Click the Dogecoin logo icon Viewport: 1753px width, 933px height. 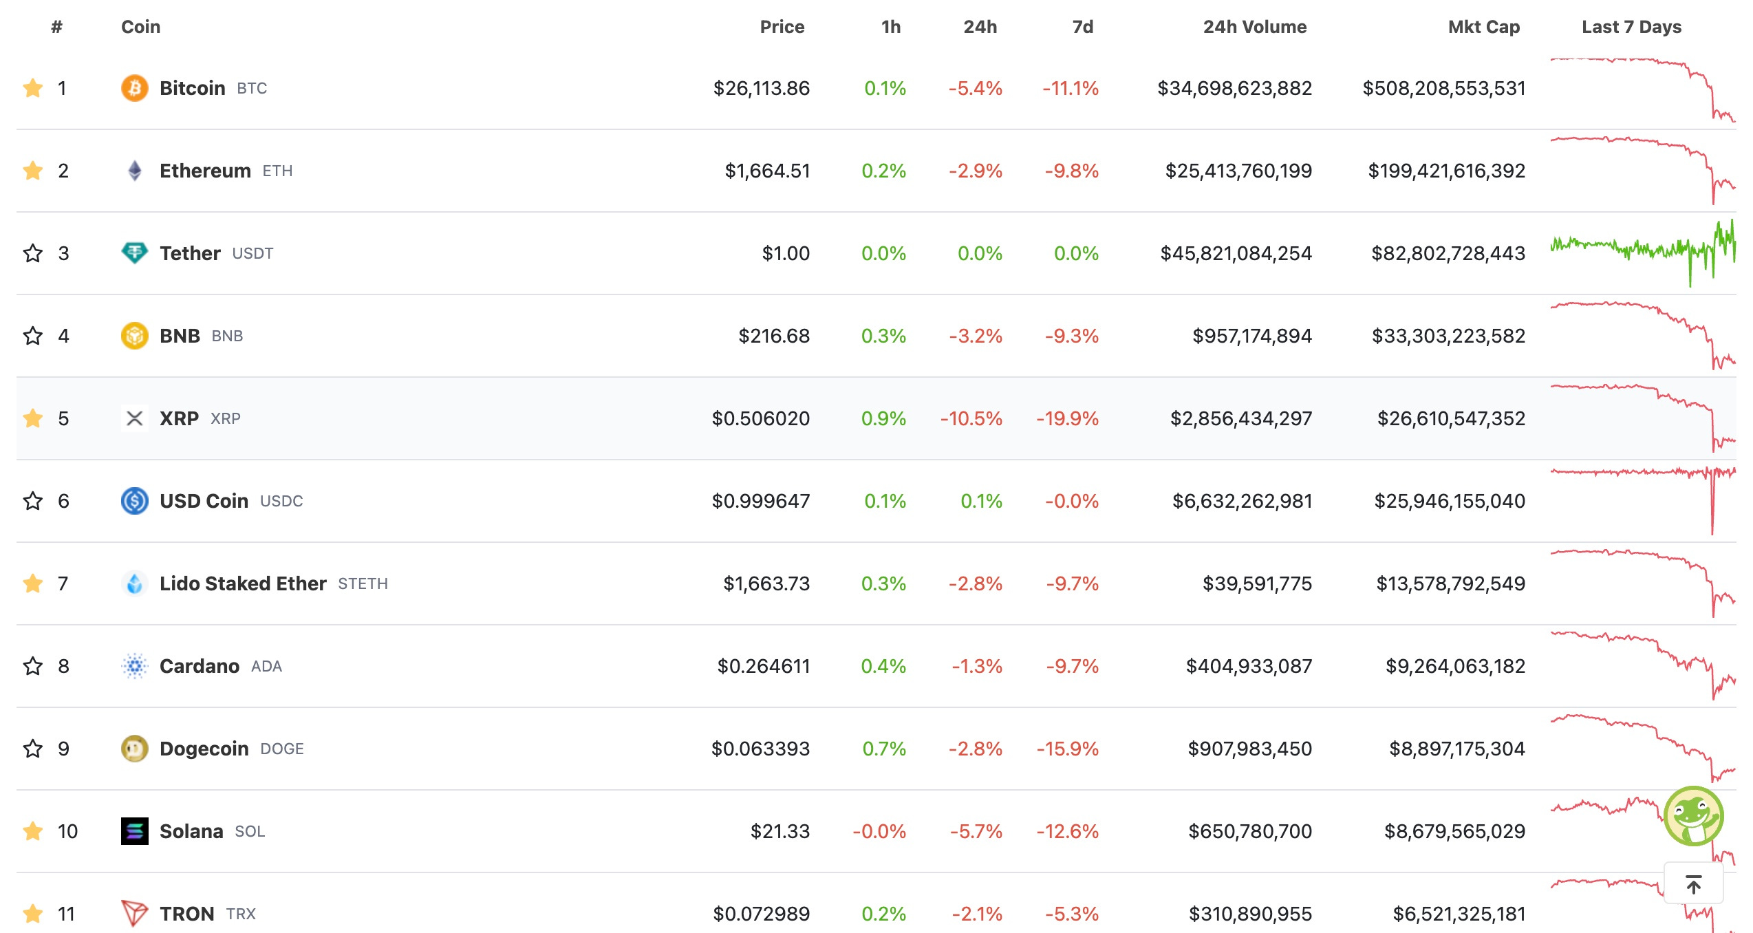pyautogui.click(x=135, y=749)
